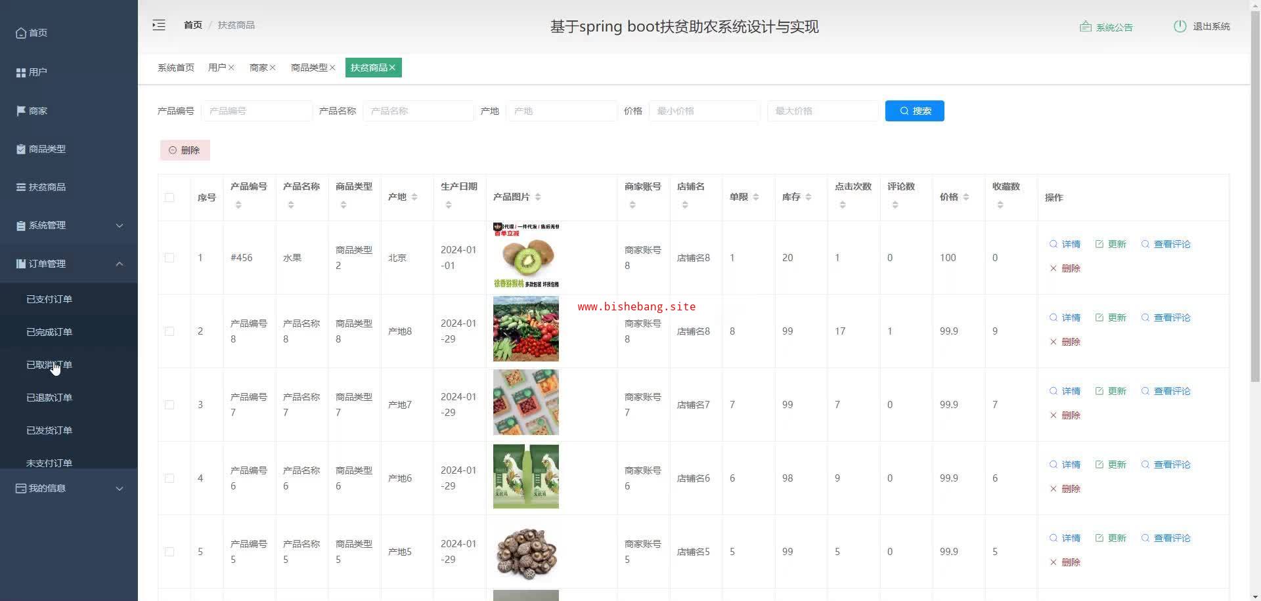Click the 产品名称 search input field
This screenshot has width=1261, height=601.
coord(418,111)
